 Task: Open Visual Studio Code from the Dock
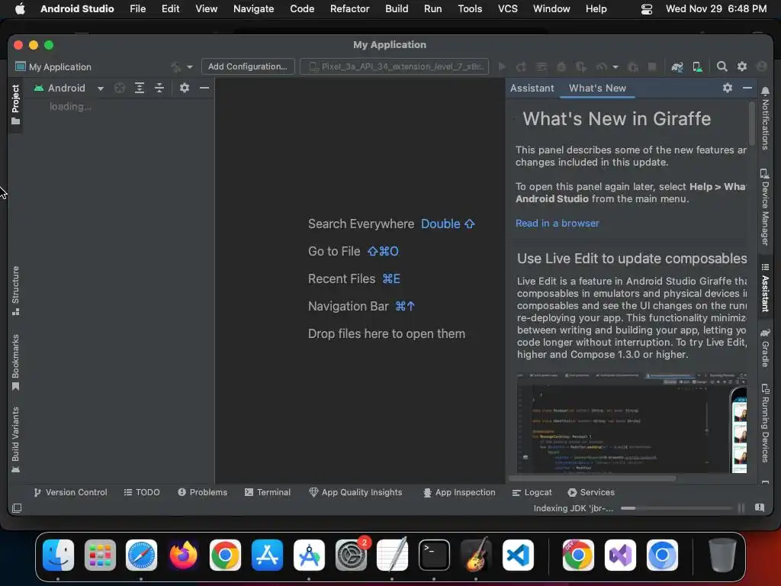[518, 555]
